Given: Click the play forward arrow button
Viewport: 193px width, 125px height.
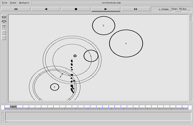Looking at the screenshot, I should [x=106, y=9].
